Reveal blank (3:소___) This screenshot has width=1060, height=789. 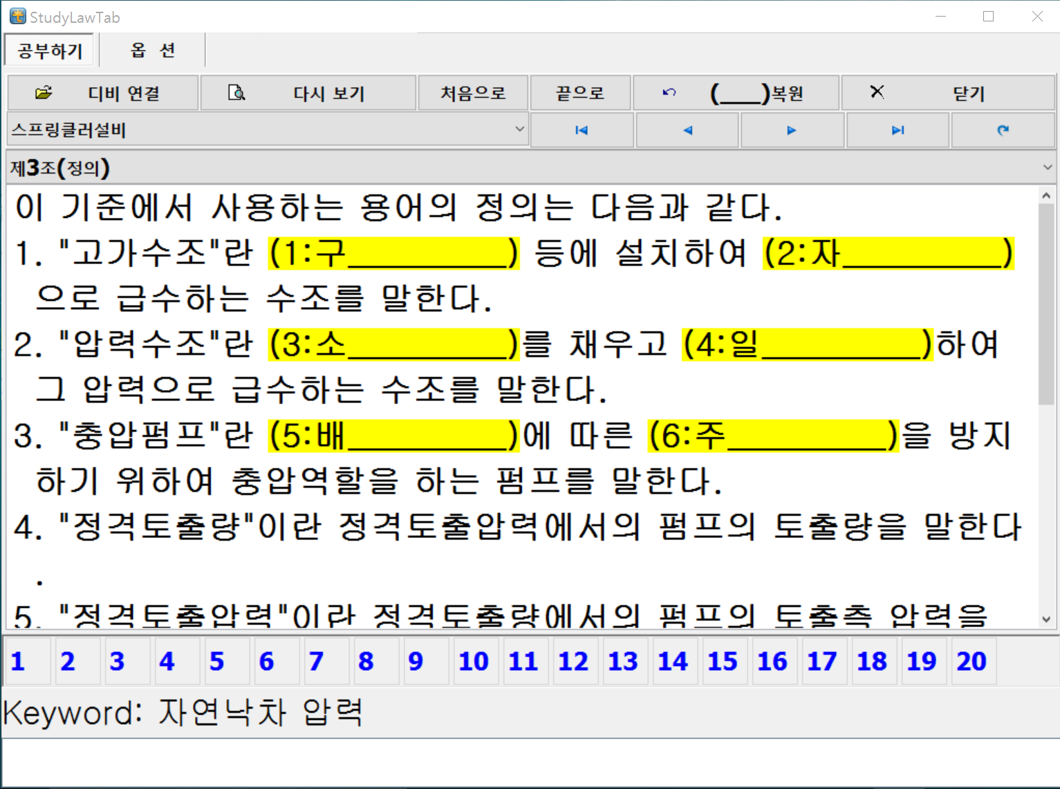pyautogui.click(x=393, y=344)
